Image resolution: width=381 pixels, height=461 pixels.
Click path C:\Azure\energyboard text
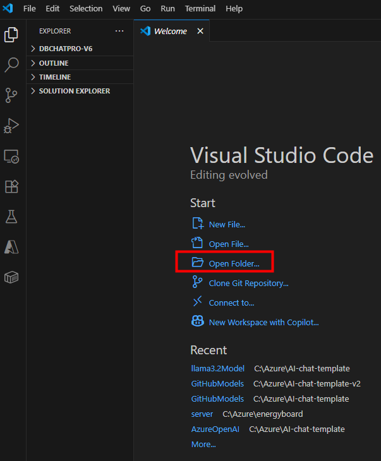click(262, 414)
